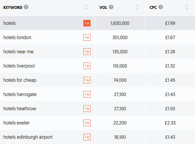Select the 1,830,000 volume cell
The height and width of the screenshot is (144, 195).
click(120, 23)
